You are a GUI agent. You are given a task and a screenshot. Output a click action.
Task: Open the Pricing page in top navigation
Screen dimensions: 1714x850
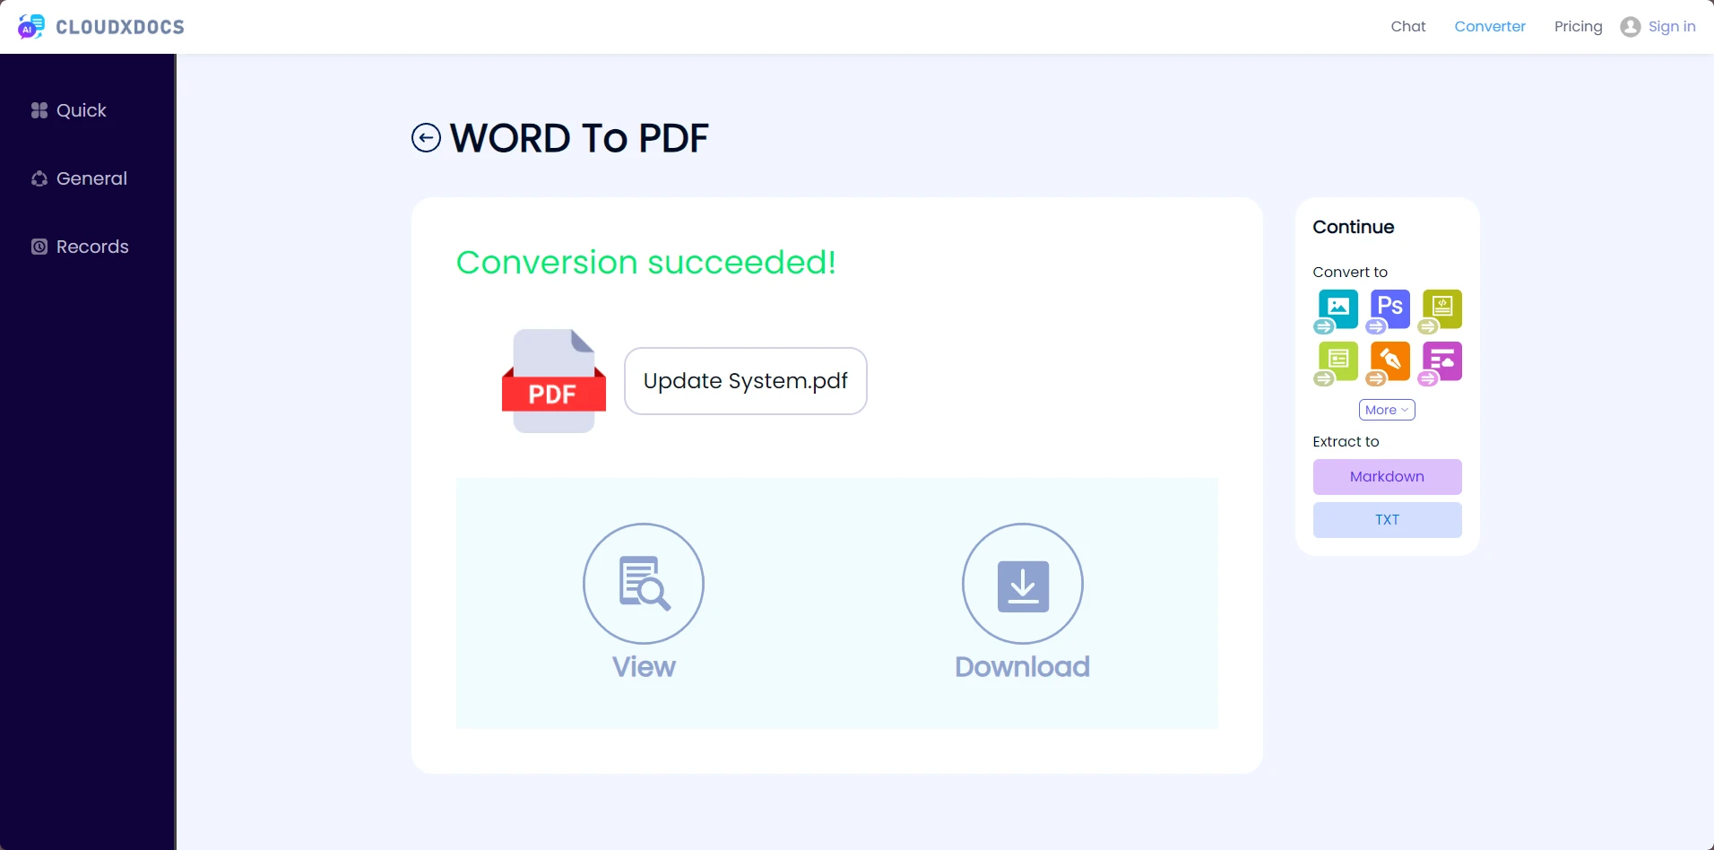tap(1578, 27)
